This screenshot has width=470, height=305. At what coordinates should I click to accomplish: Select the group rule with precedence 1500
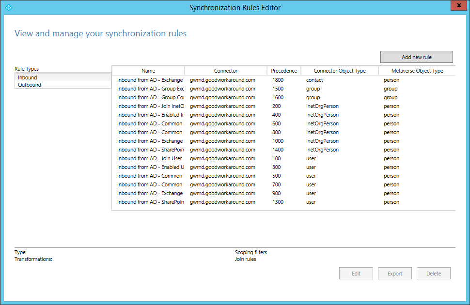150,89
